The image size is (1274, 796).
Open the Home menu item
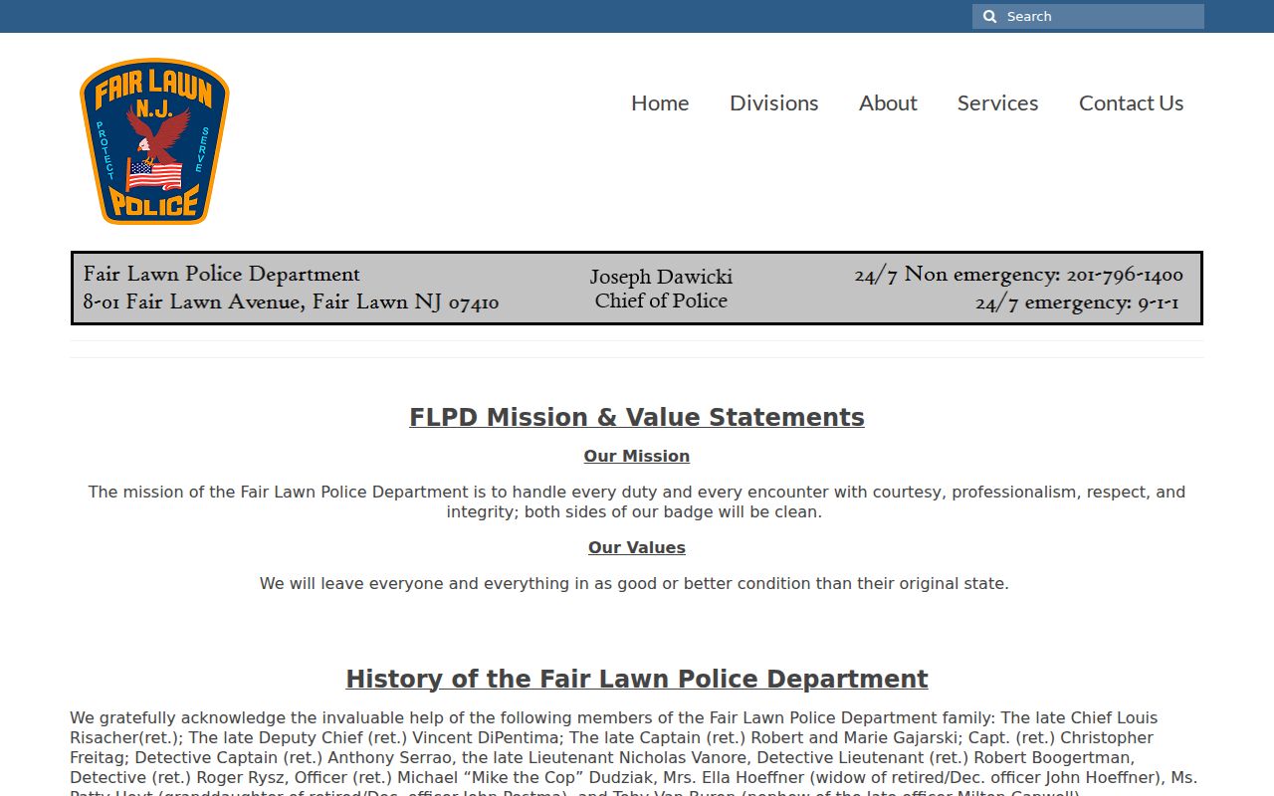click(x=660, y=102)
